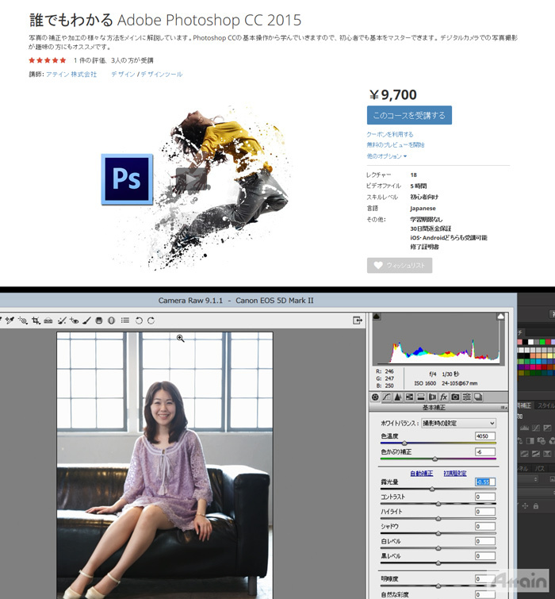Select the Adjustment Brush tool
The image size is (555, 599).
pos(86,321)
